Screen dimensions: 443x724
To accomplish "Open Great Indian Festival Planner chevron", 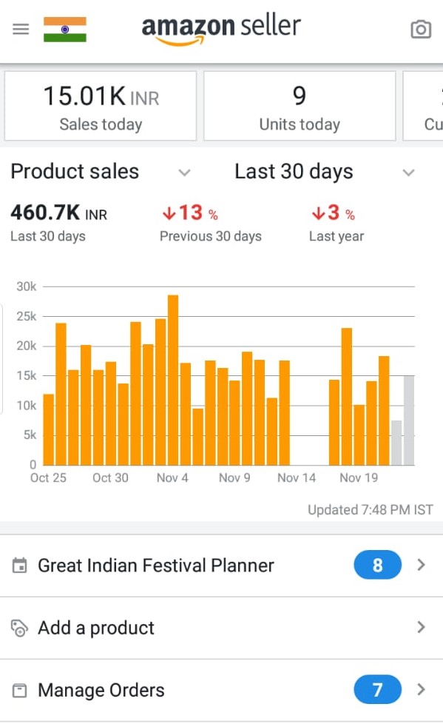I will [x=421, y=565].
